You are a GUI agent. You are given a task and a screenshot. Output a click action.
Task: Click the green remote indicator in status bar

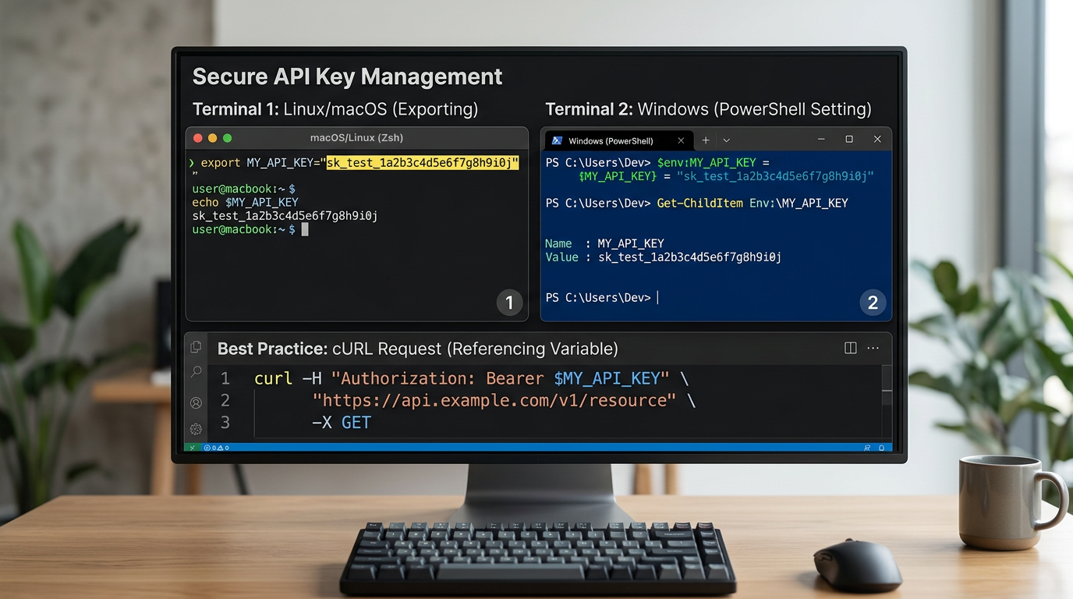tap(192, 448)
